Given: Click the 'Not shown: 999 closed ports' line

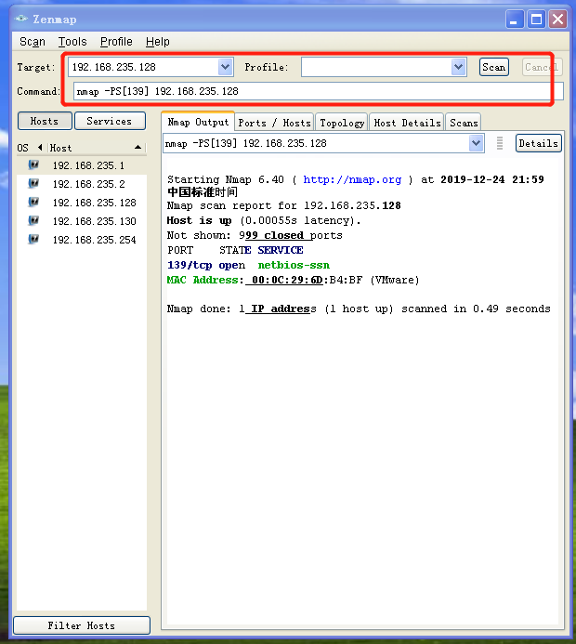Looking at the screenshot, I should (x=255, y=235).
